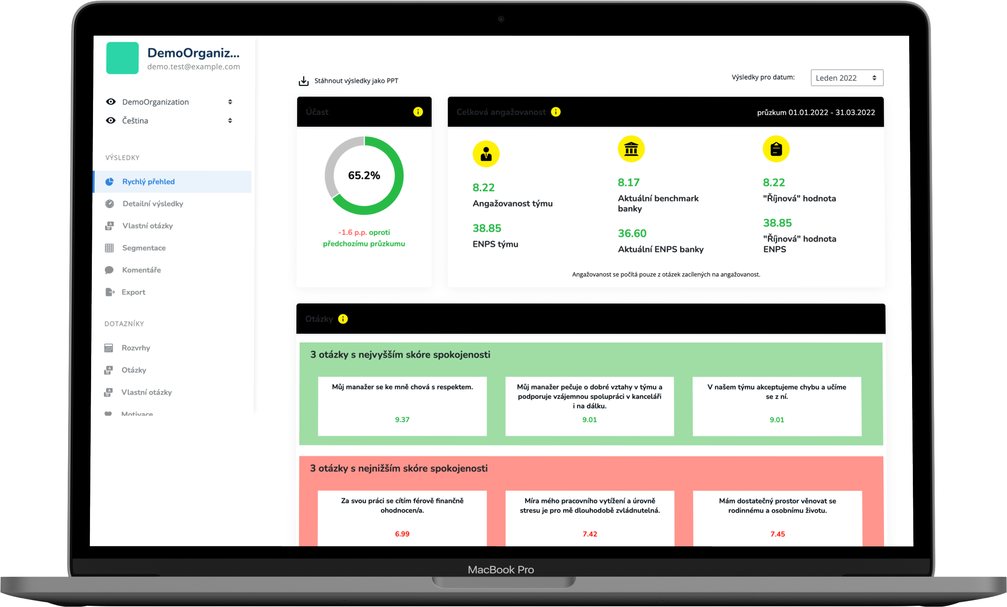
Task: Click the Aktuální benchmark banky value 8.17
Action: [x=629, y=182]
